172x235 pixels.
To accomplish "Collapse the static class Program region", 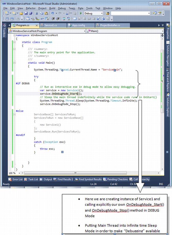I will (x=15, y=42).
